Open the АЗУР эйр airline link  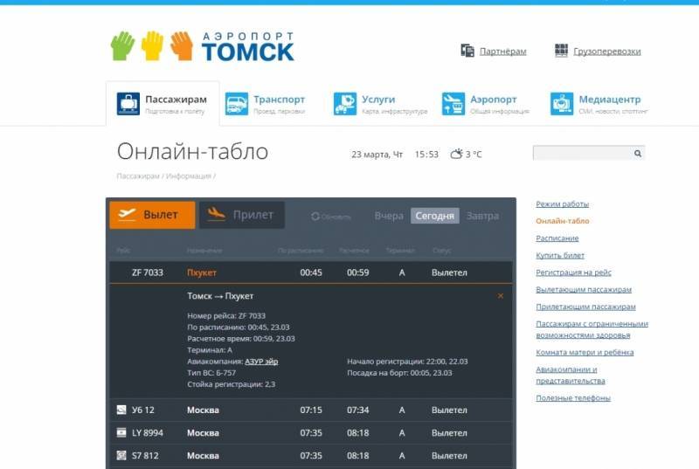point(261,362)
